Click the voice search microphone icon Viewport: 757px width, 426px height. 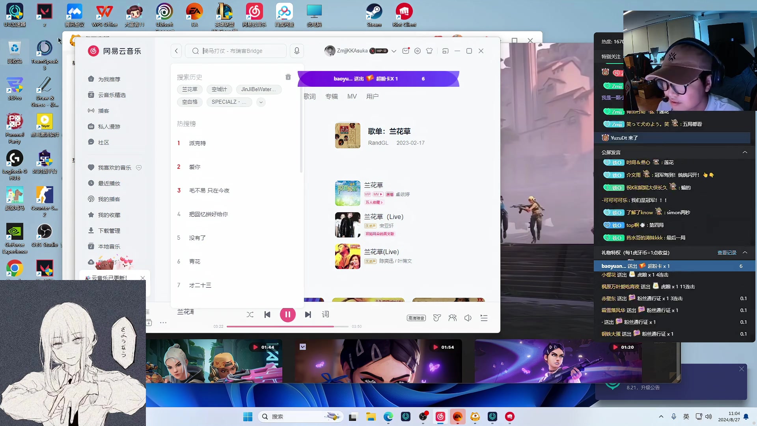click(x=296, y=50)
